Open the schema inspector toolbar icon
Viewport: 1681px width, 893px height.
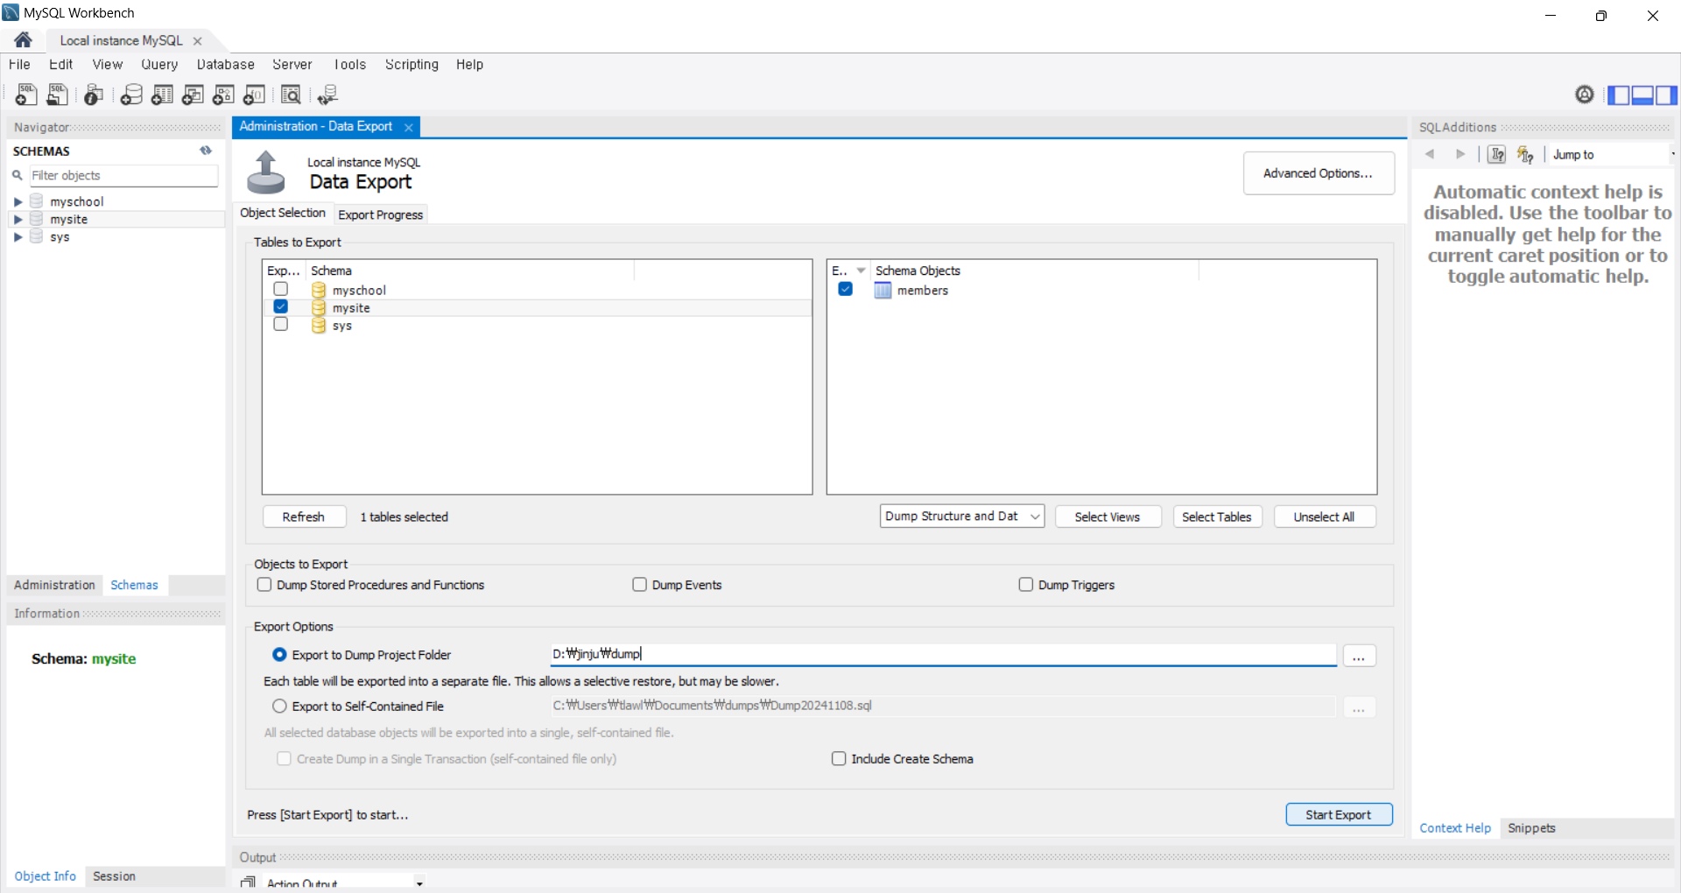(x=94, y=95)
